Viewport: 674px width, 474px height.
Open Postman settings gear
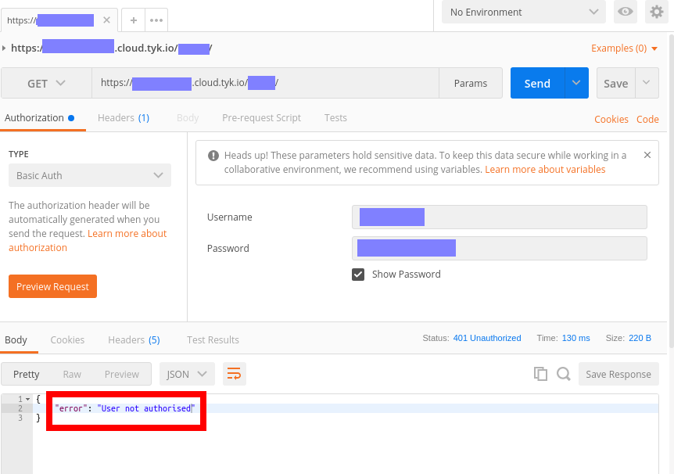point(656,12)
